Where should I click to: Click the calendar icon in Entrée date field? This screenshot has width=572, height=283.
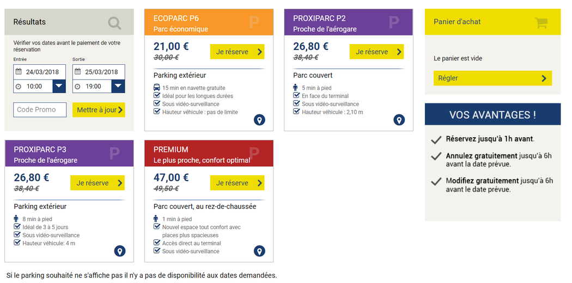pyautogui.click(x=19, y=72)
